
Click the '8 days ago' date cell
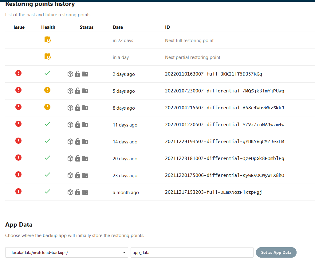coord(124,108)
